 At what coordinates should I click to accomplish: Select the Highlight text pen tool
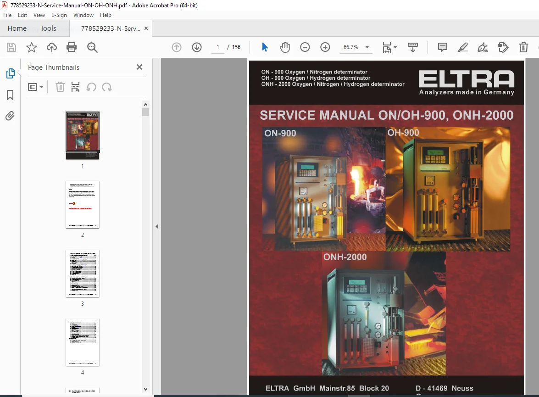tap(463, 47)
